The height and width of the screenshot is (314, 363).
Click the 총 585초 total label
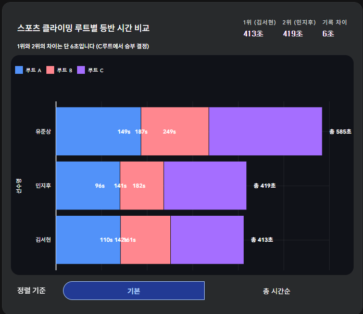[x=340, y=132]
